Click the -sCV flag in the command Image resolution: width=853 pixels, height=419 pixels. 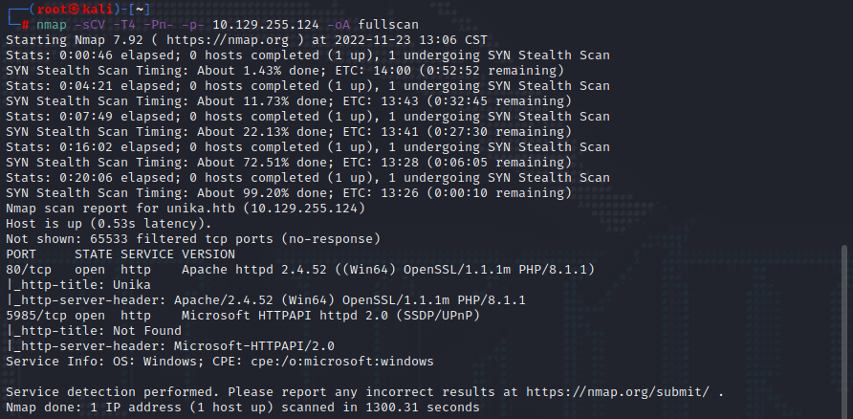tap(94, 23)
